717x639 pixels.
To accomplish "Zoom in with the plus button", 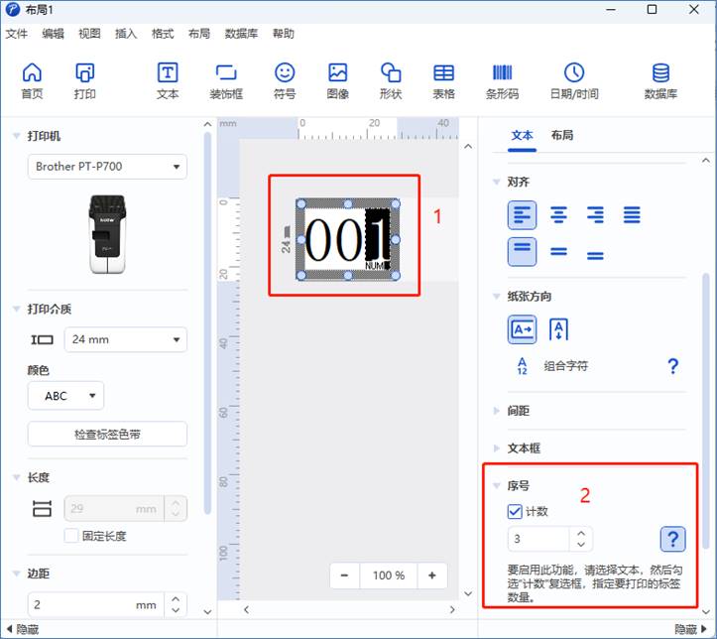I will tap(432, 575).
